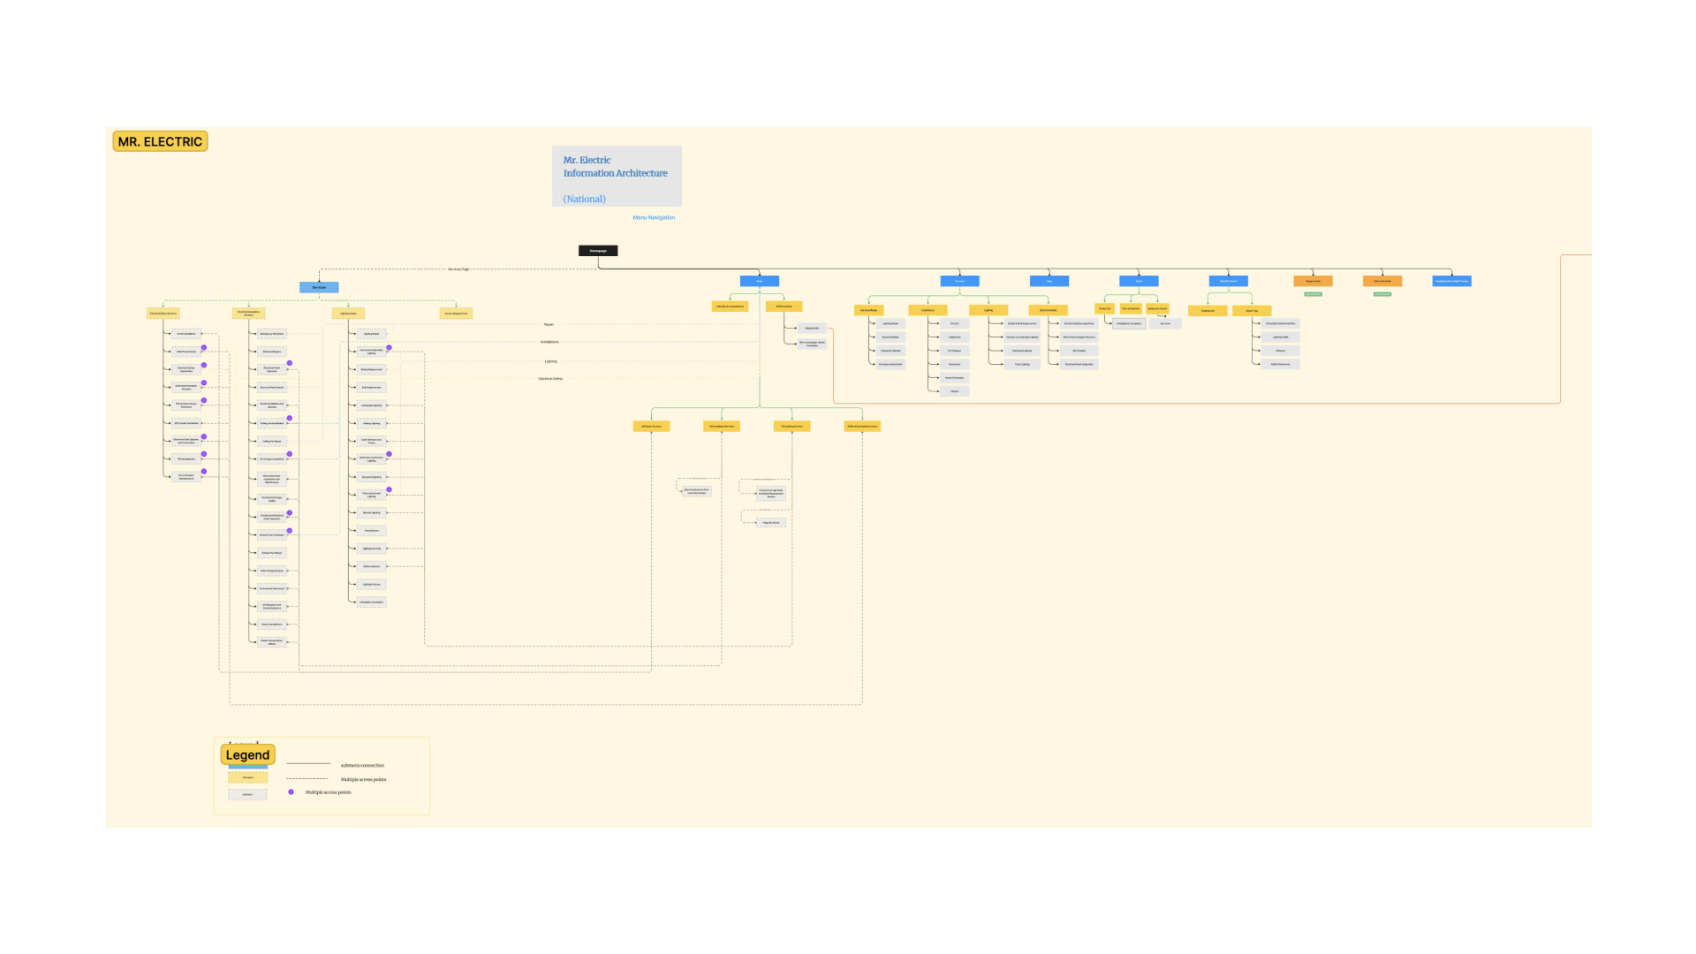The width and height of the screenshot is (1696, 954).
Task: Select the EV Chargers node
Action: click(x=955, y=351)
